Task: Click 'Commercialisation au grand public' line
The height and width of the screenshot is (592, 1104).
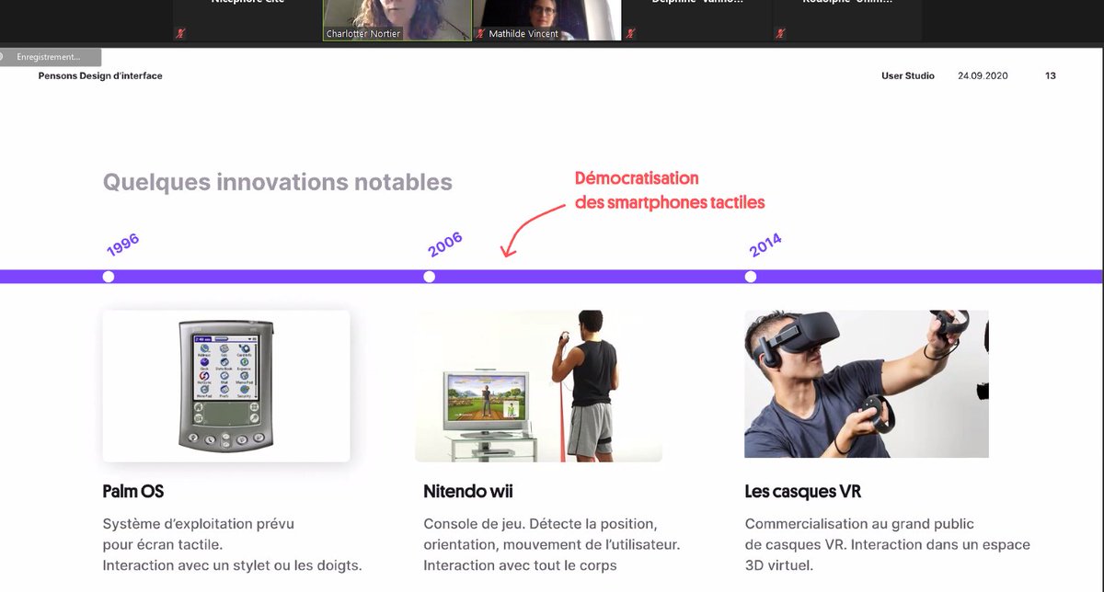Action: coord(859,524)
